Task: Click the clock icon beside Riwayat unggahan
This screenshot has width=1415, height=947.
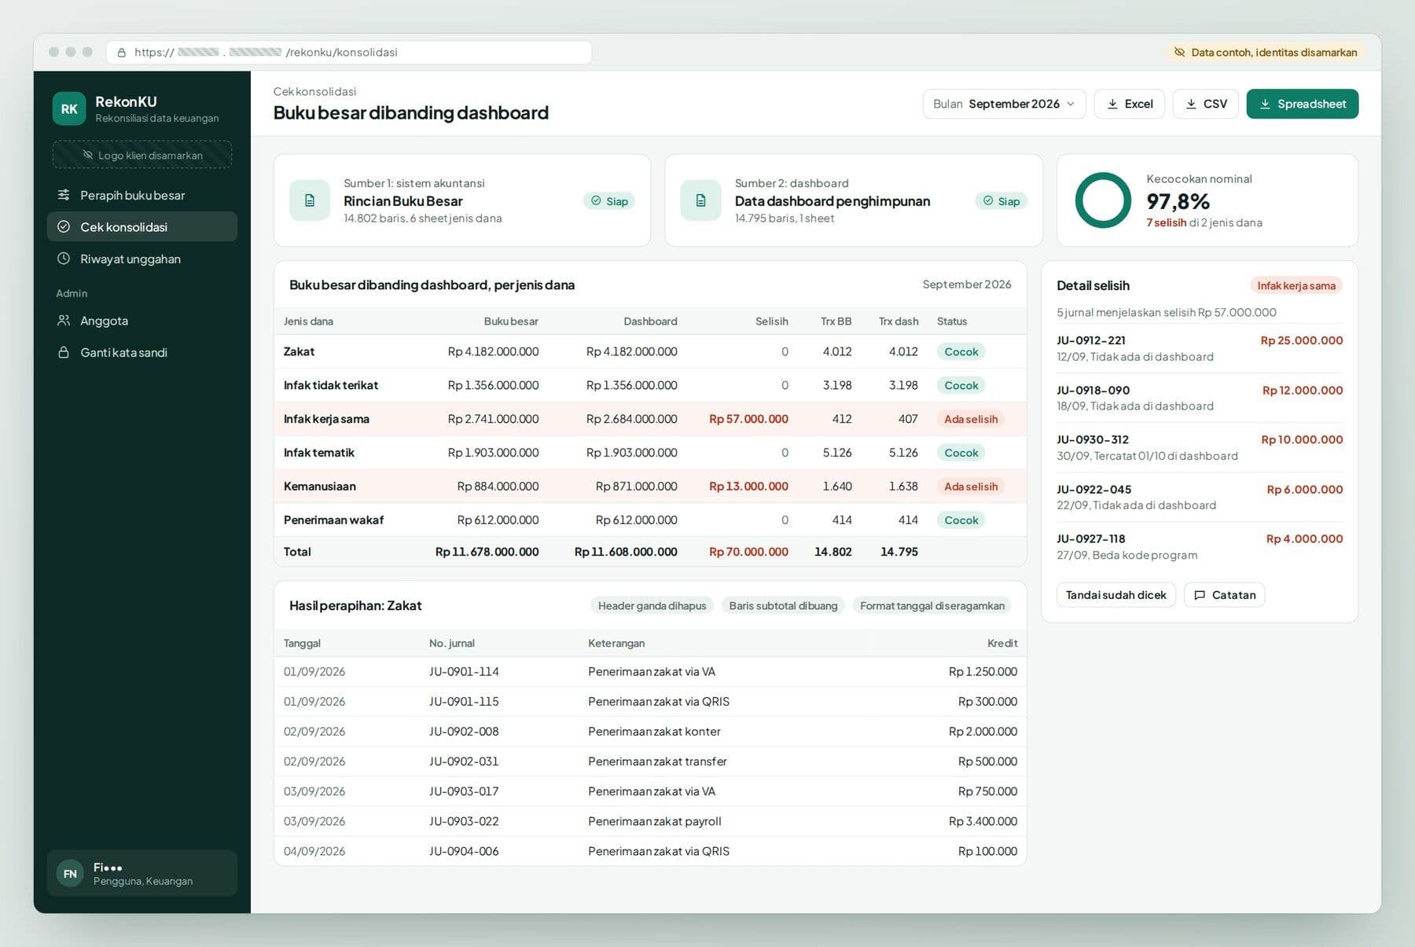Action: pyautogui.click(x=64, y=259)
